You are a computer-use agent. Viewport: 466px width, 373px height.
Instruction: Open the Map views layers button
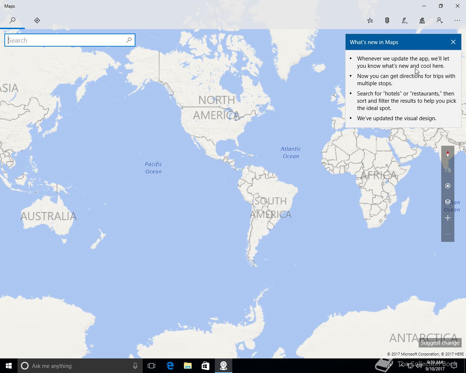[448, 202]
